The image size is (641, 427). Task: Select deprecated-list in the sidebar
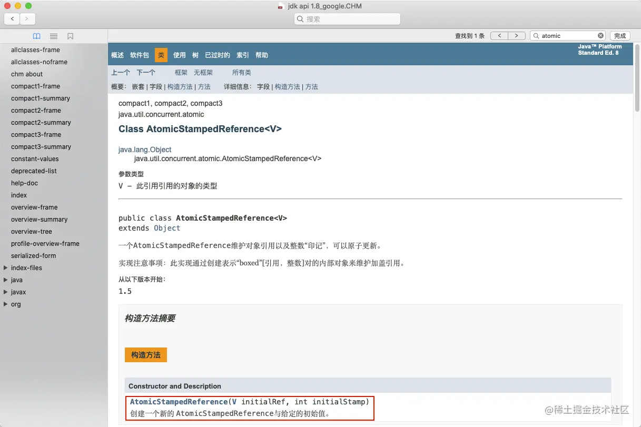click(34, 171)
